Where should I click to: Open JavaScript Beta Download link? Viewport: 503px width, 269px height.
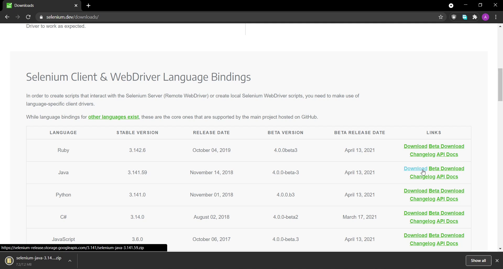point(446,235)
